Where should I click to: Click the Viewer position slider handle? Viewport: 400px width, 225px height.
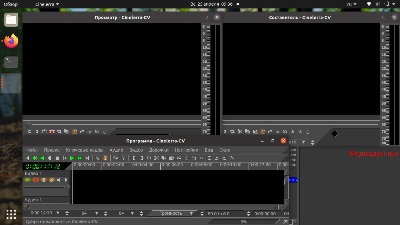click(x=28, y=124)
